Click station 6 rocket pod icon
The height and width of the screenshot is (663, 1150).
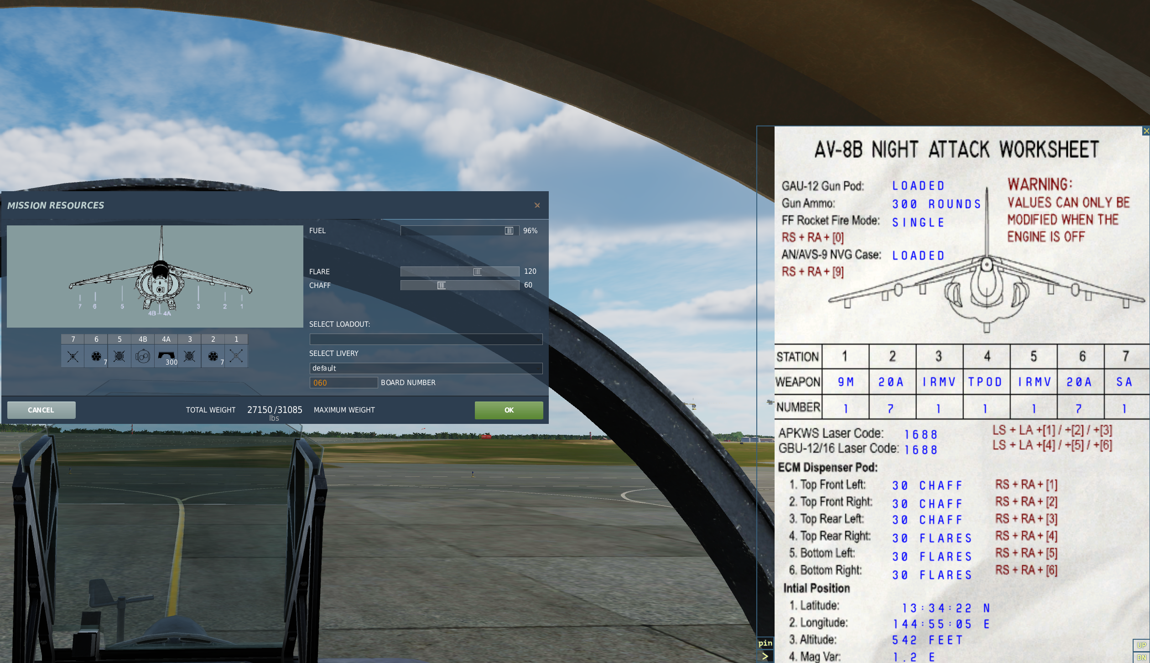(x=96, y=356)
